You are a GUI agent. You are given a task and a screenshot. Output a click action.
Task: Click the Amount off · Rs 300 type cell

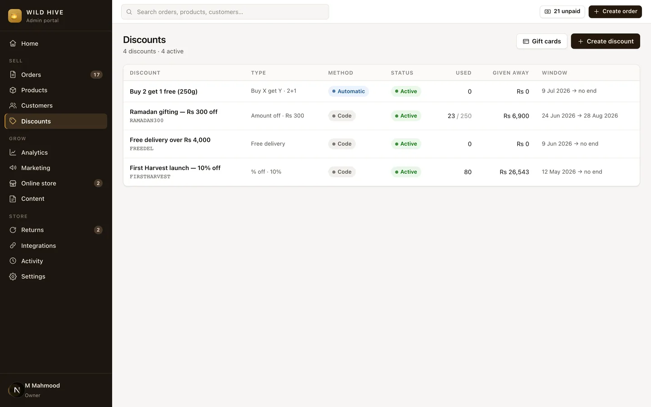[x=278, y=116]
